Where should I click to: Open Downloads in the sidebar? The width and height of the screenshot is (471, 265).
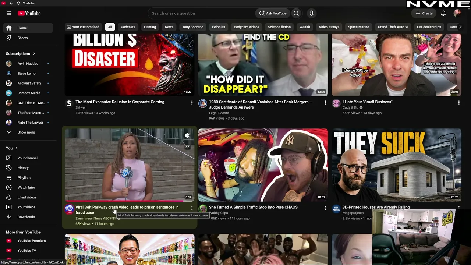pos(28,217)
